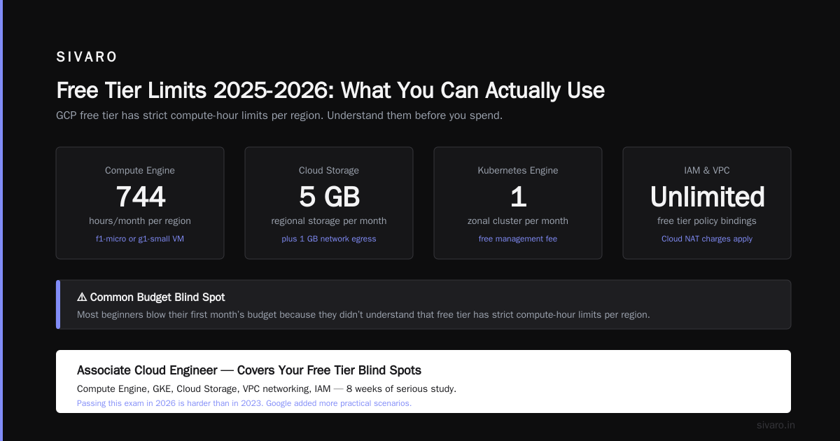Image resolution: width=840 pixels, height=441 pixels.
Task: Click 'f1-micro or g1-small VM' note
Action: pyautogui.click(x=140, y=239)
